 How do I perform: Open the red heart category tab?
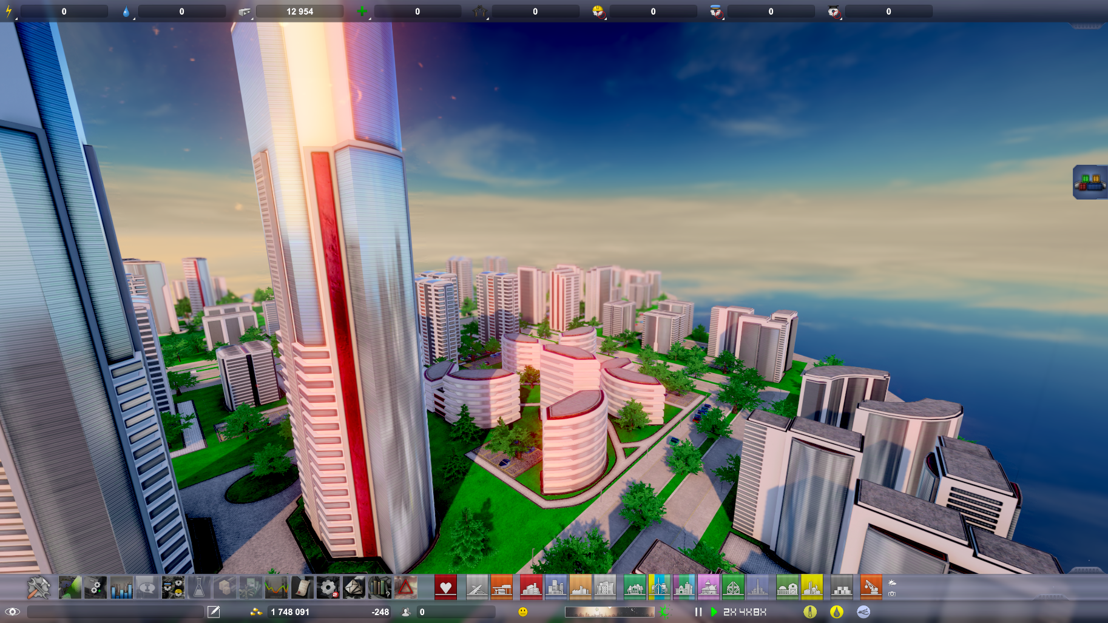445,587
